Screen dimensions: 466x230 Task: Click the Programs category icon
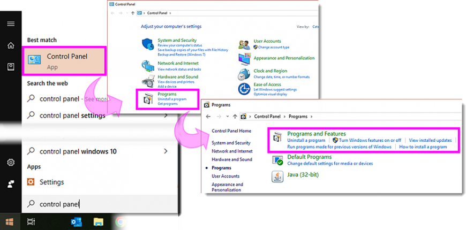148,98
